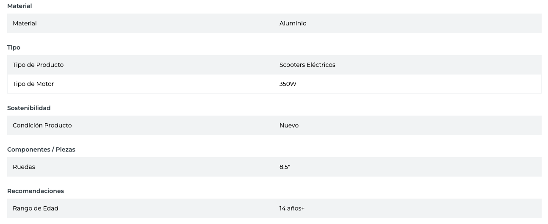Image resolution: width=548 pixels, height=224 pixels.
Task: Click the Componentes / Piezas heading
Action: point(41,149)
